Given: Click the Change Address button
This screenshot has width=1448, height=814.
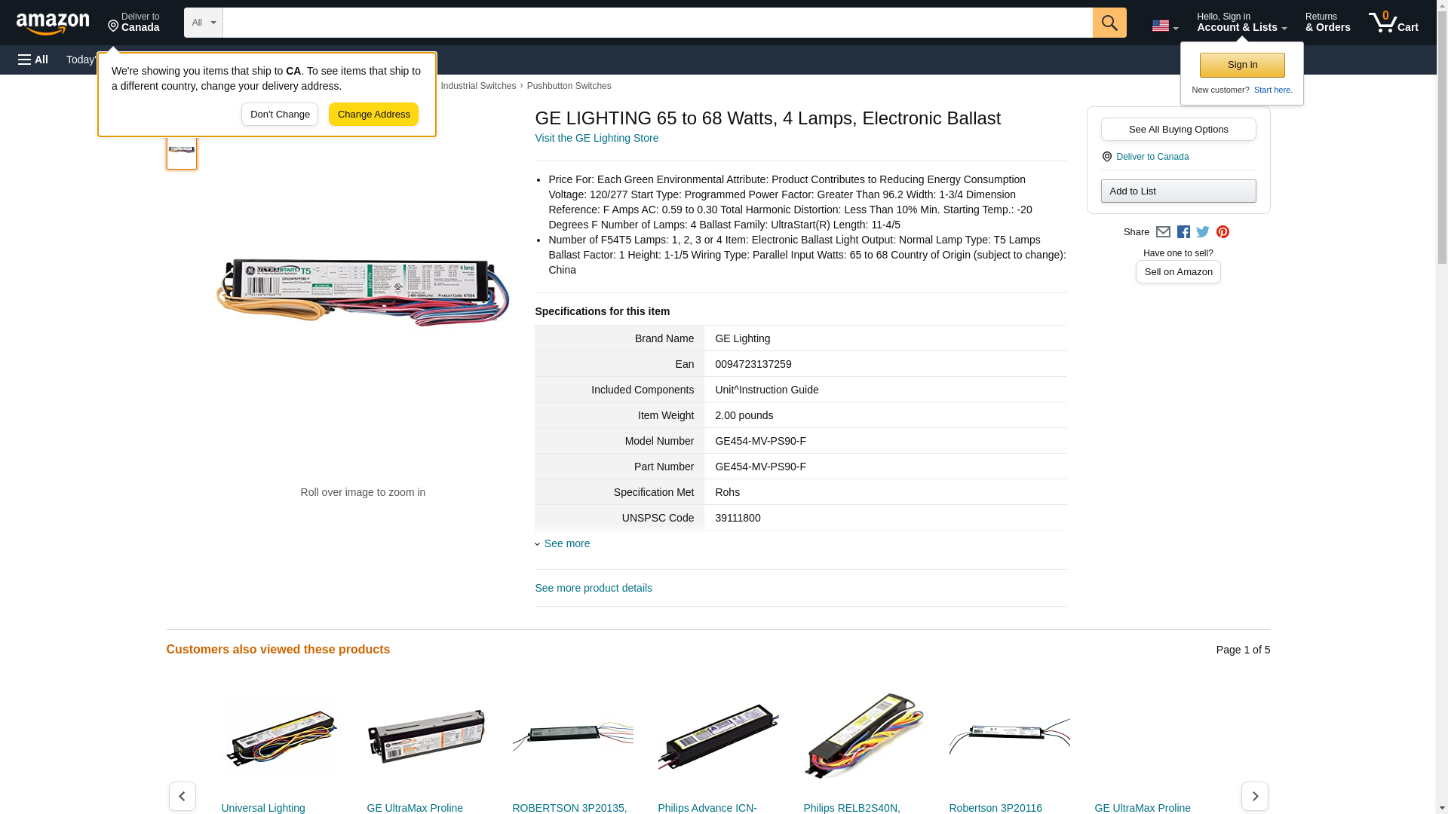Looking at the screenshot, I should pyautogui.click(x=373, y=115).
